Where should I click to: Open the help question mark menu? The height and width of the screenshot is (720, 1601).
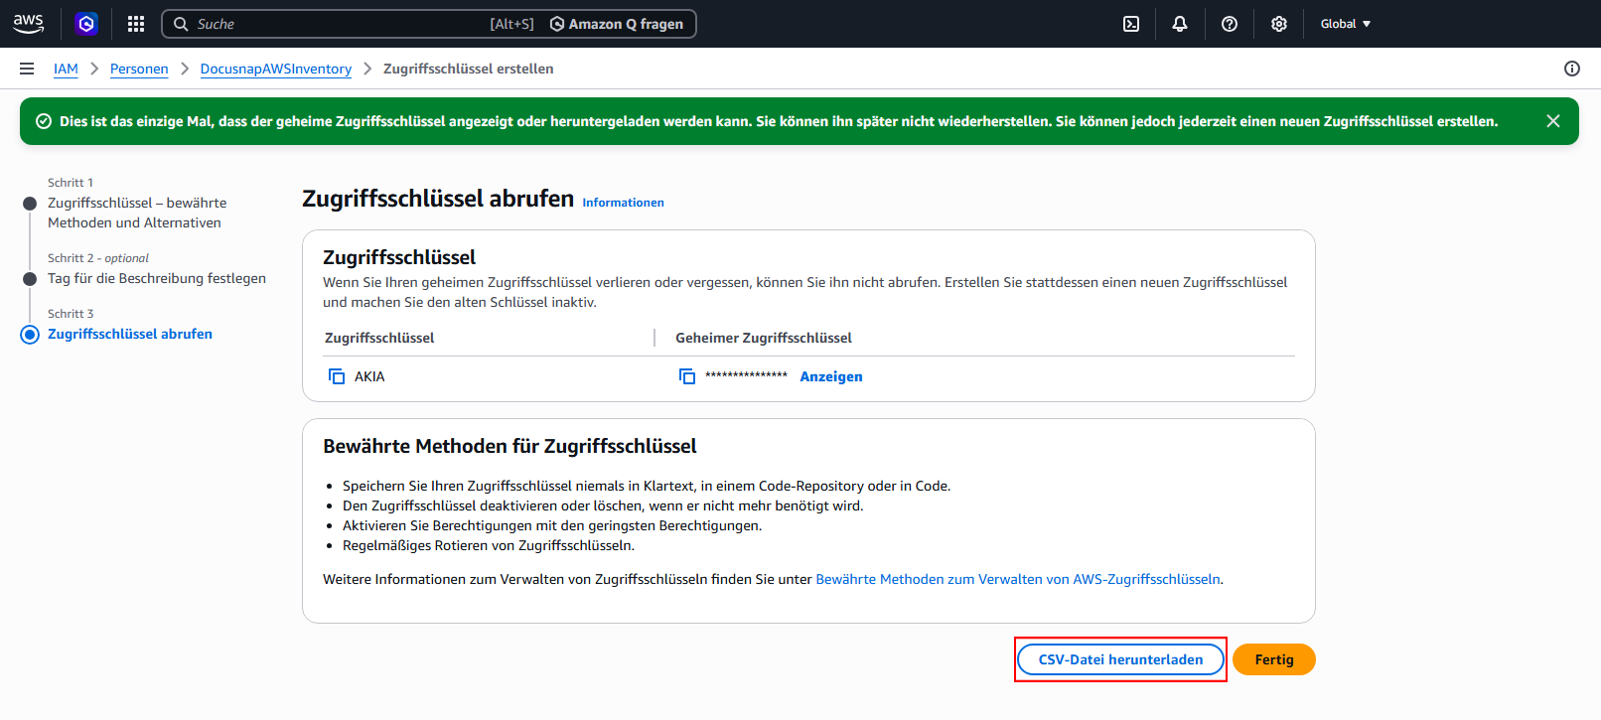click(1230, 24)
